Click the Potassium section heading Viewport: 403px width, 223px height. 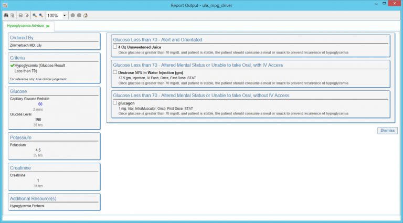tap(20, 137)
